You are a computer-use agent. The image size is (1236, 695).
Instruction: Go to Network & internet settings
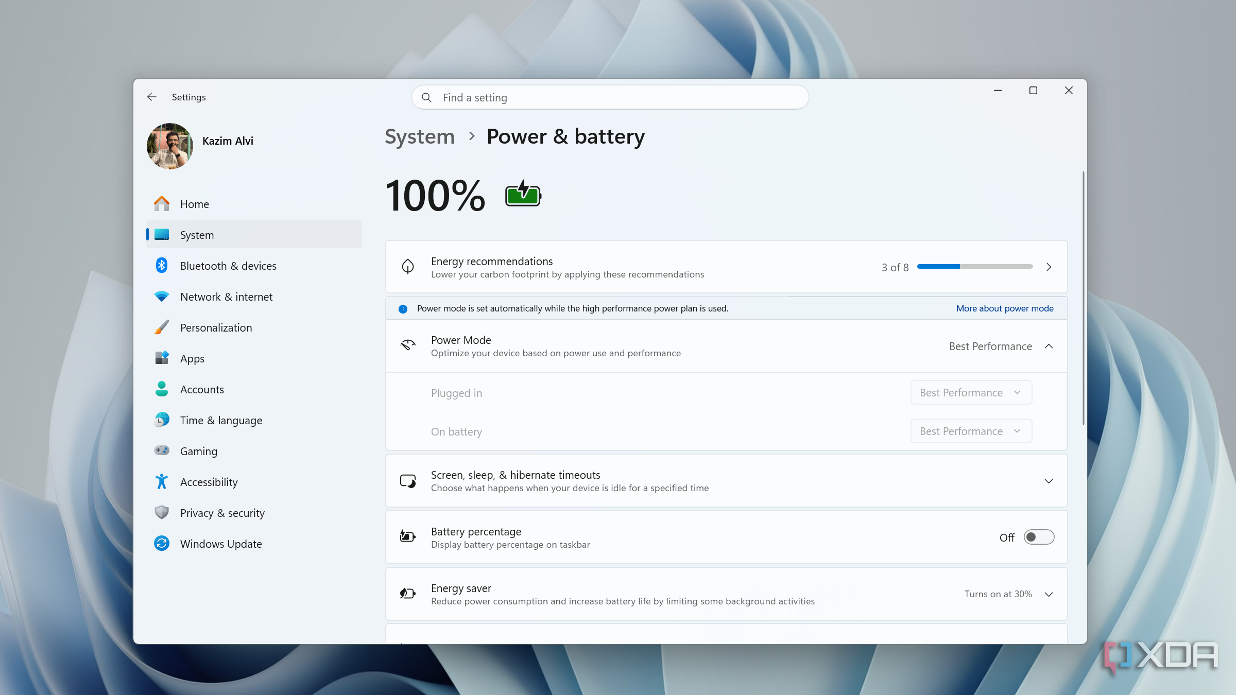pyautogui.click(x=254, y=297)
